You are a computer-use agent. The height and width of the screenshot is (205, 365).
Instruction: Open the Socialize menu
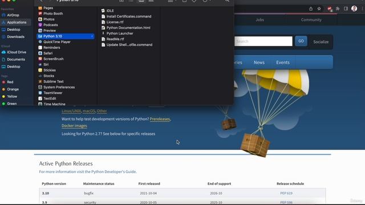pyautogui.click(x=321, y=42)
